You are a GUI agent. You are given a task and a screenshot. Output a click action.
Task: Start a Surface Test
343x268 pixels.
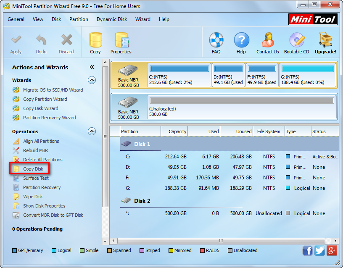click(36, 178)
